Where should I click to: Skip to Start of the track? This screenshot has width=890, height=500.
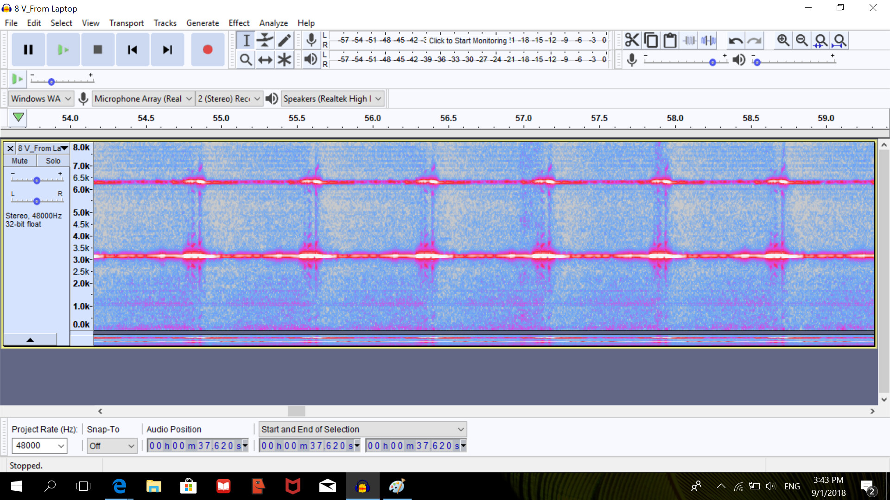pos(133,50)
